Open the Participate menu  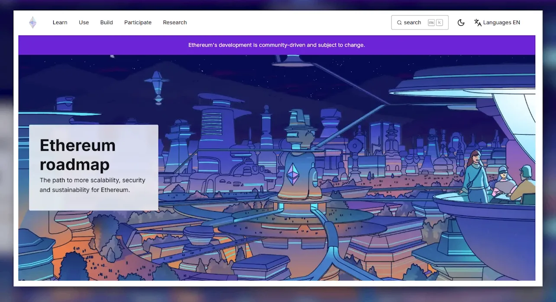coord(138,22)
